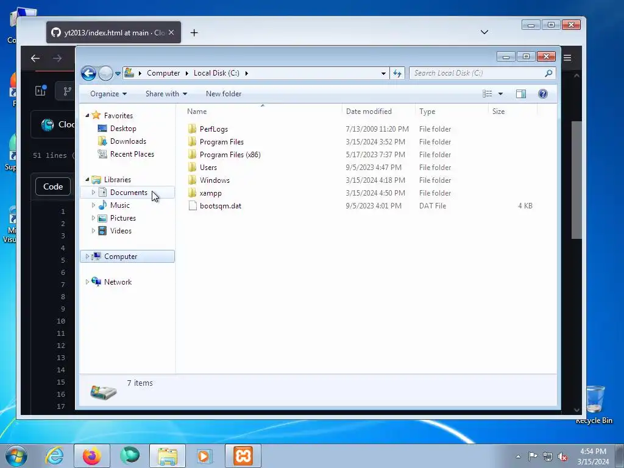
Task: Open Explorer Help via question mark icon
Action: pos(543,94)
